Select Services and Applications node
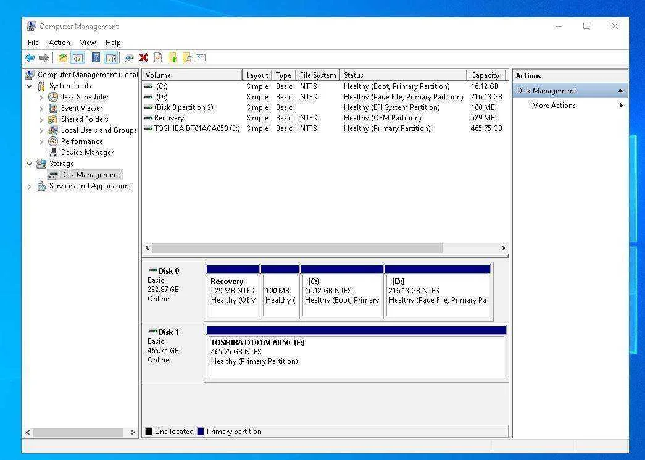Viewport: 645px width, 460px height. coord(91,186)
